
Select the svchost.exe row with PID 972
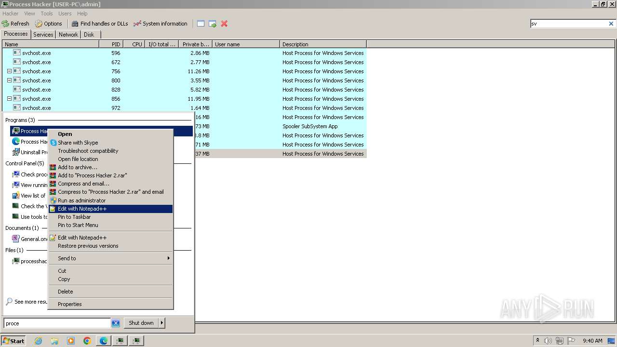(x=184, y=108)
